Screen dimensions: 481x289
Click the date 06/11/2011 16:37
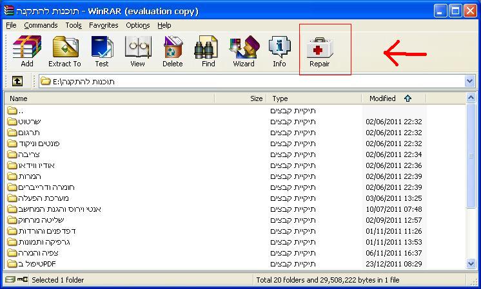[x=393, y=253]
